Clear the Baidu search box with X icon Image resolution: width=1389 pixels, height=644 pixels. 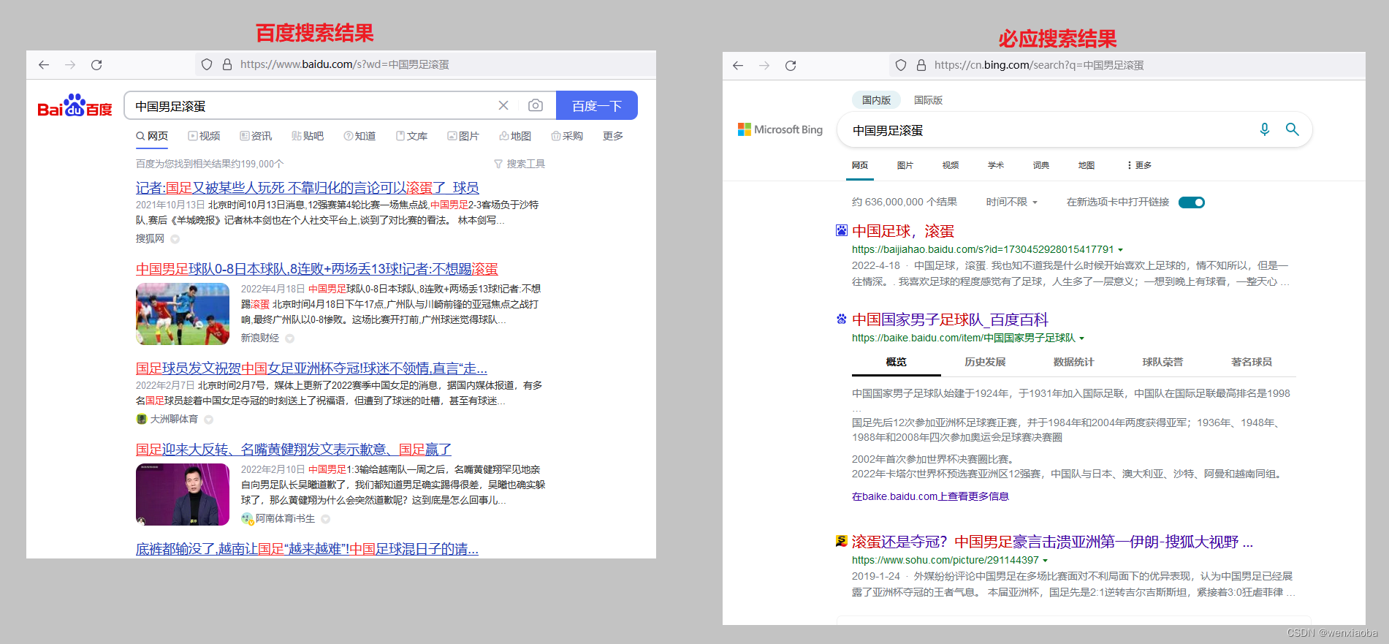coord(503,105)
